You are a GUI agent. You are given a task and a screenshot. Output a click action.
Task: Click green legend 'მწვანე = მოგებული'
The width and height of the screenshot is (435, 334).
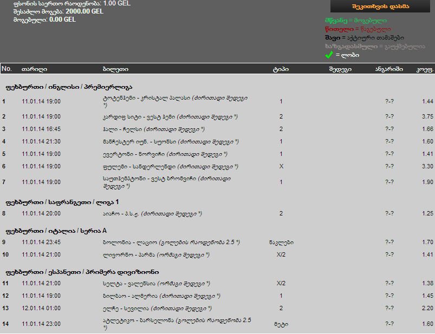coord(356,21)
